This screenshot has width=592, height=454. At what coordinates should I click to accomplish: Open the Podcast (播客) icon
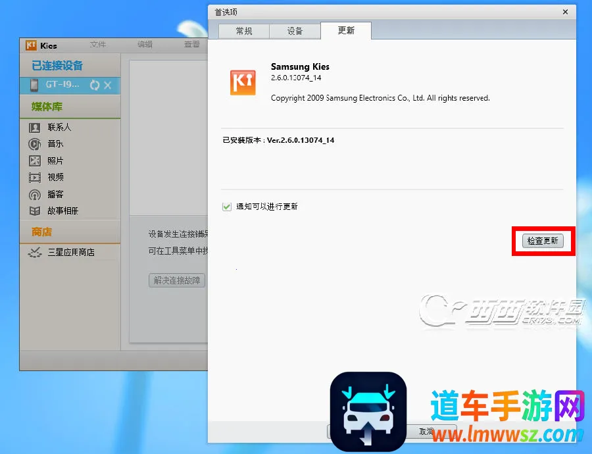coord(35,195)
